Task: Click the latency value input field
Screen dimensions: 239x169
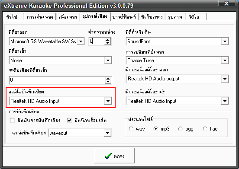Action: [97, 41]
